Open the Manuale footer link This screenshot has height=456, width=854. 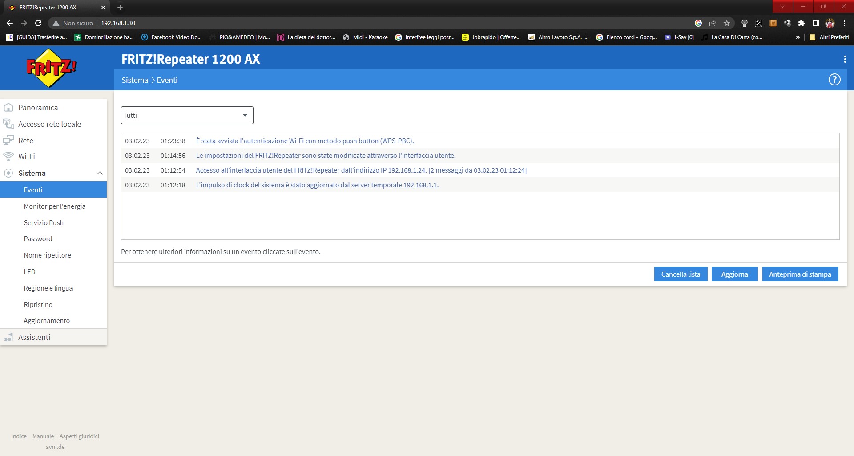tap(43, 436)
